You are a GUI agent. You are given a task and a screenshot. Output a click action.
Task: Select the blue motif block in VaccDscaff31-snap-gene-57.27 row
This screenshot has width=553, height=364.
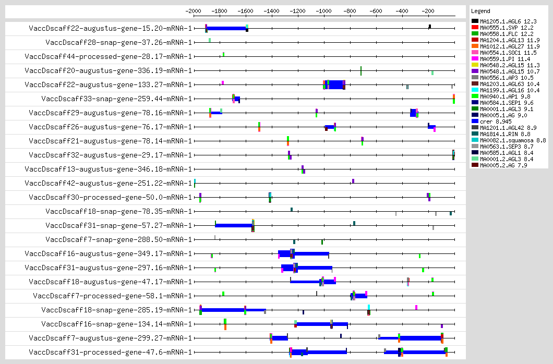234,225
